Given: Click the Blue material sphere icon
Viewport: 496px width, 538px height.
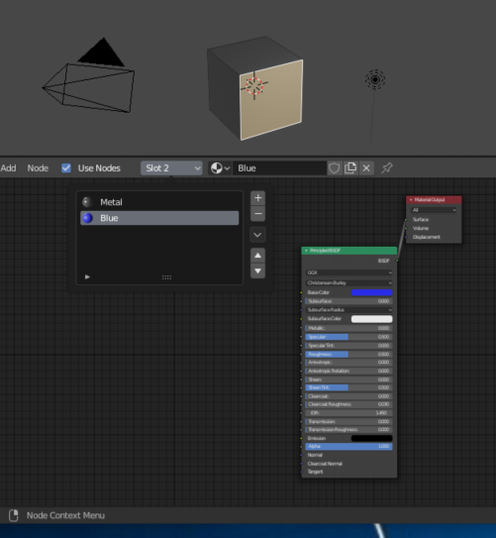Looking at the screenshot, I should [x=88, y=218].
